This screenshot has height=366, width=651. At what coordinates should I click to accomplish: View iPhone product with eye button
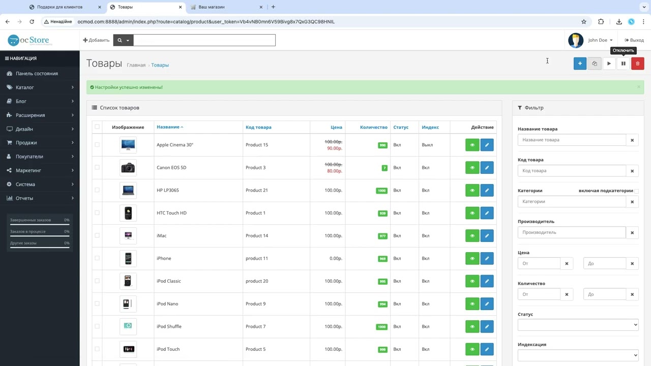tap(472, 258)
